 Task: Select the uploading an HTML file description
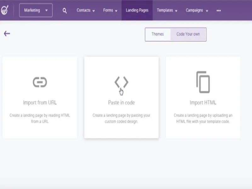click(x=203, y=118)
